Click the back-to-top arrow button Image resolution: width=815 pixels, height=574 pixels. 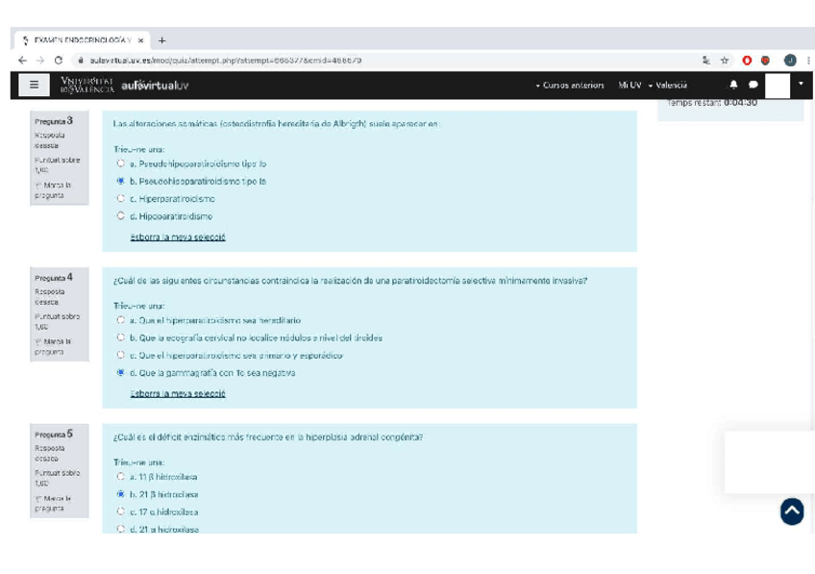tap(792, 512)
